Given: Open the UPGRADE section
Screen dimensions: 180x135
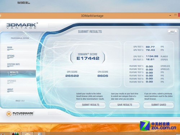Looking at the screenshot, I should pyautogui.click(x=12, y=81).
